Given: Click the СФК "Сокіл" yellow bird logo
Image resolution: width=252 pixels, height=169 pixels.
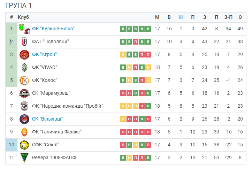Looking at the screenshot, I should tap(24, 145).
